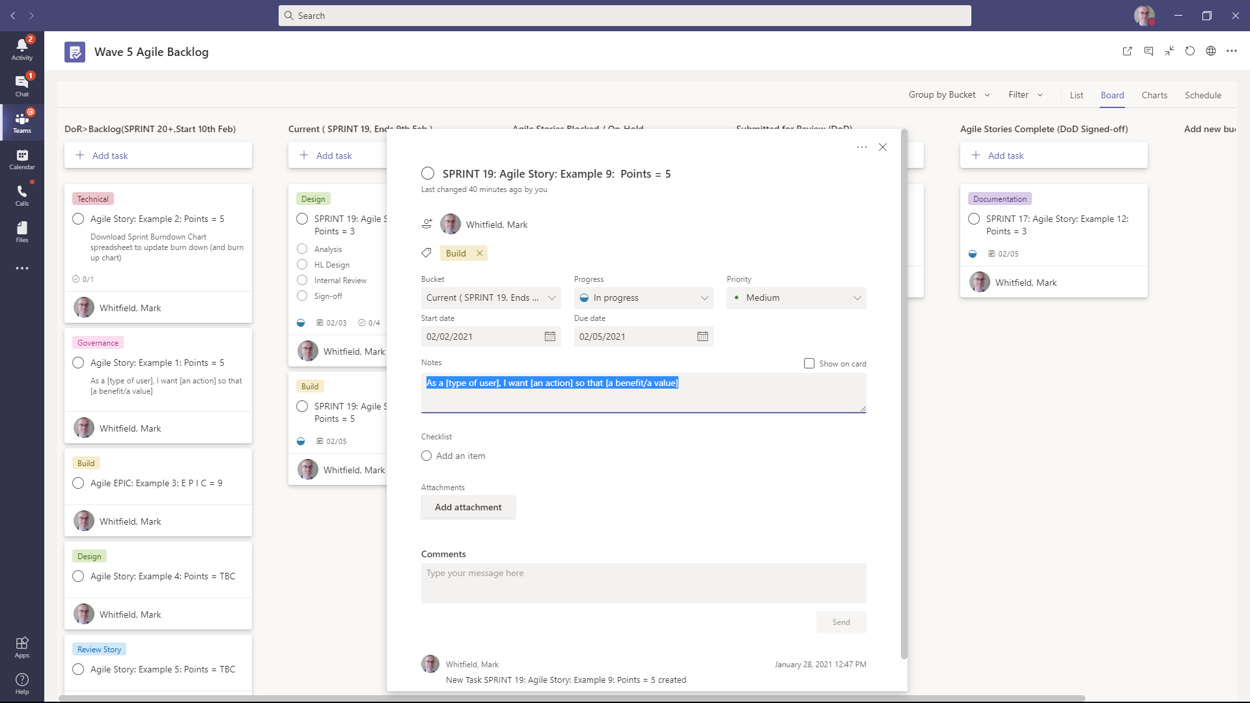1250x703 pixels.
Task: Enable the Show on card checkbox
Action: (809, 363)
